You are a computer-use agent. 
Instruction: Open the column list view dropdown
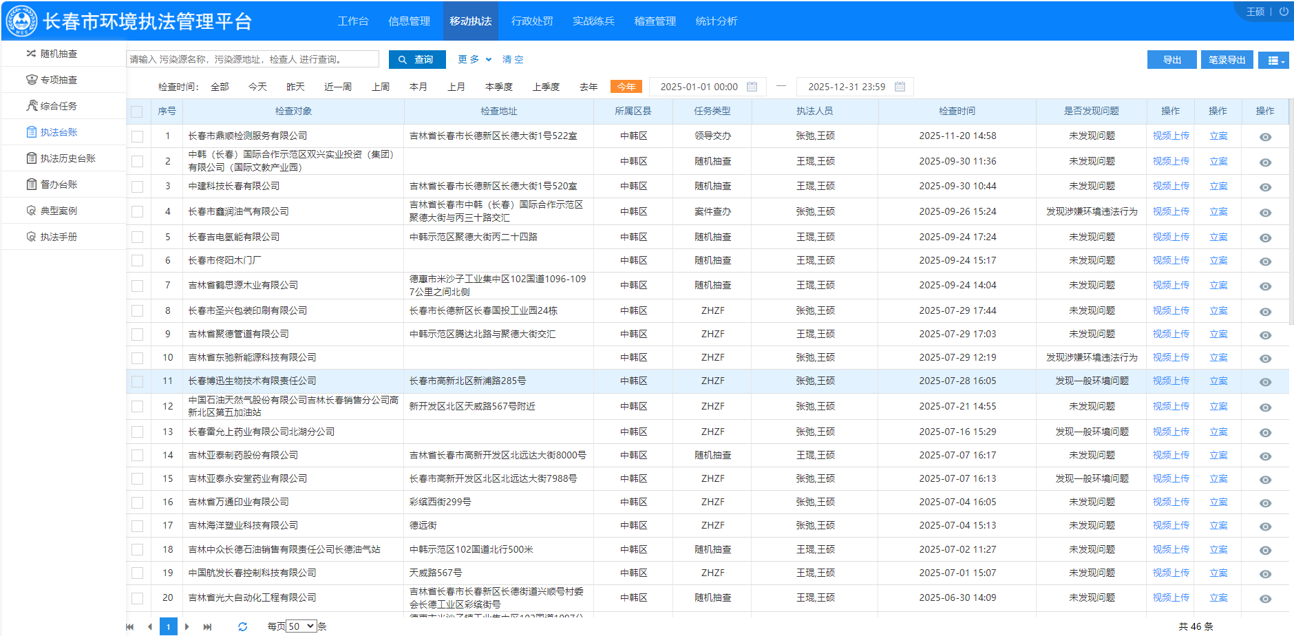tap(1273, 61)
